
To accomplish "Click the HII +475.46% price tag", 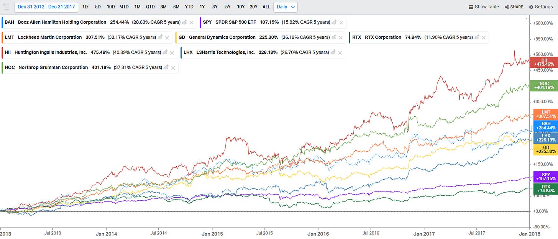I will 543,62.
